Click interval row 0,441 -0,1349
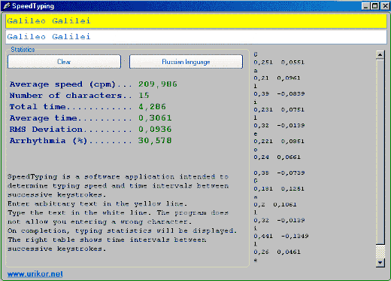The height and width of the screenshot is (281, 391). click(281, 237)
